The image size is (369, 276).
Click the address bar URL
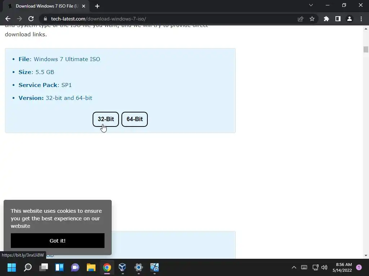coord(99,19)
